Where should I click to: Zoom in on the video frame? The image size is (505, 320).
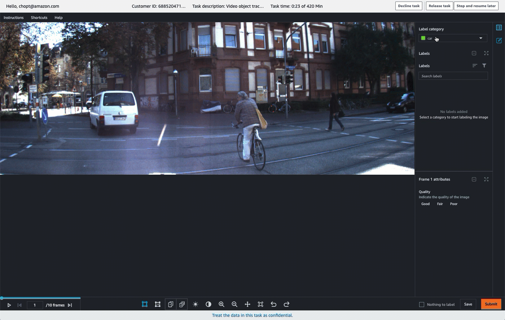[221, 304]
